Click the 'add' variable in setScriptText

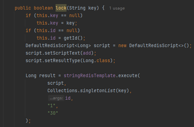click(x=87, y=53)
